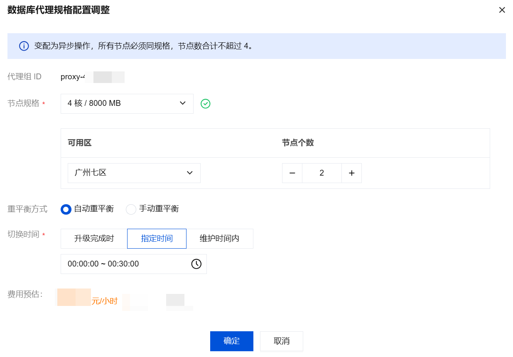
Task: Close the proxy configuration dialog
Action: [502, 10]
